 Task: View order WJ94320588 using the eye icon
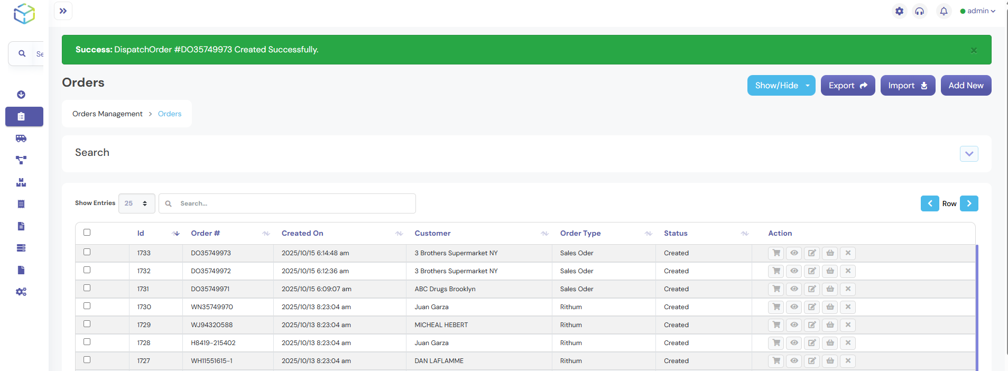tap(794, 325)
